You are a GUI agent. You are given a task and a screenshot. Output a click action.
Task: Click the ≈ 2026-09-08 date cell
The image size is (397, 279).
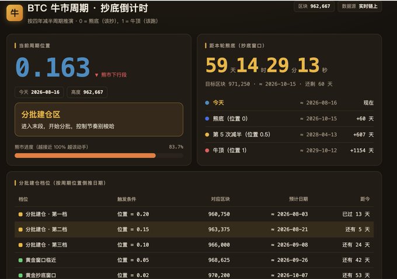tap(290, 245)
